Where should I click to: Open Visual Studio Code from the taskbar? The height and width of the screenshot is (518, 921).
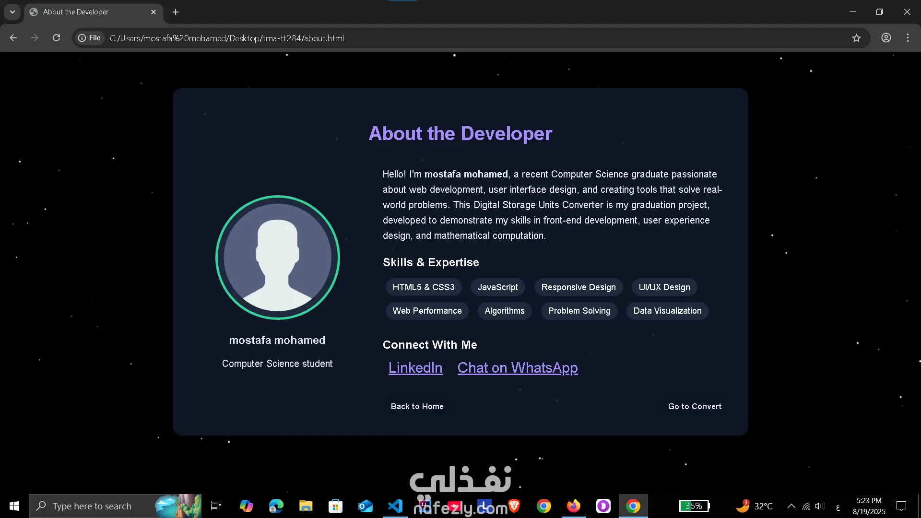coord(395,506)
